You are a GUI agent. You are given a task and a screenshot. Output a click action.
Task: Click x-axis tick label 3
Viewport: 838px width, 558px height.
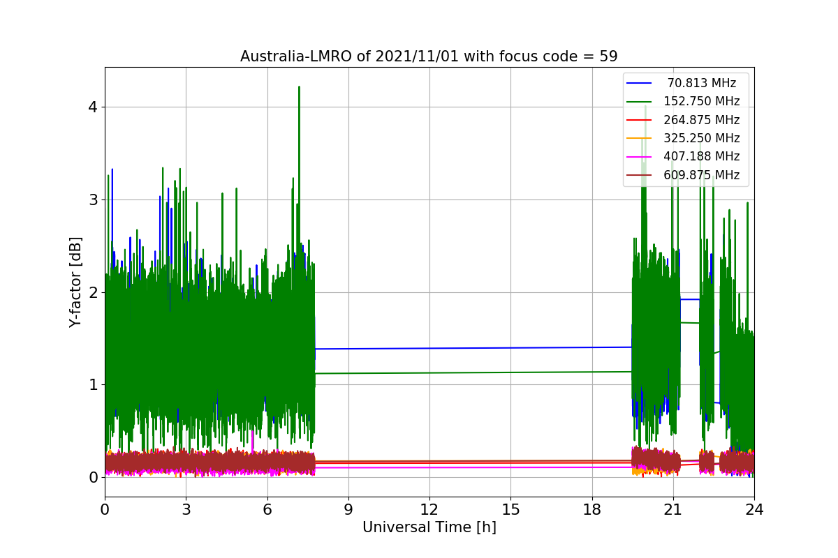click(186, 510)
